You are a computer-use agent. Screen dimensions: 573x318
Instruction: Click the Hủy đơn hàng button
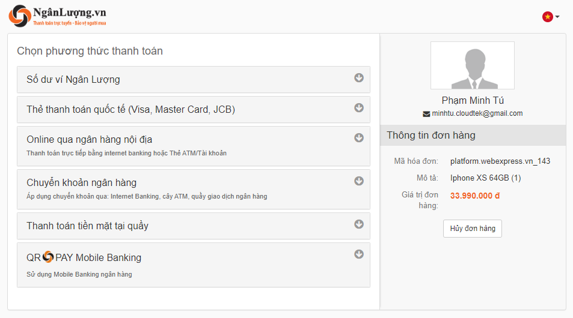(473, 229)
